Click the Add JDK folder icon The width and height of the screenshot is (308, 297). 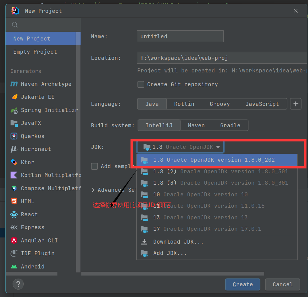tap(144, 253)
